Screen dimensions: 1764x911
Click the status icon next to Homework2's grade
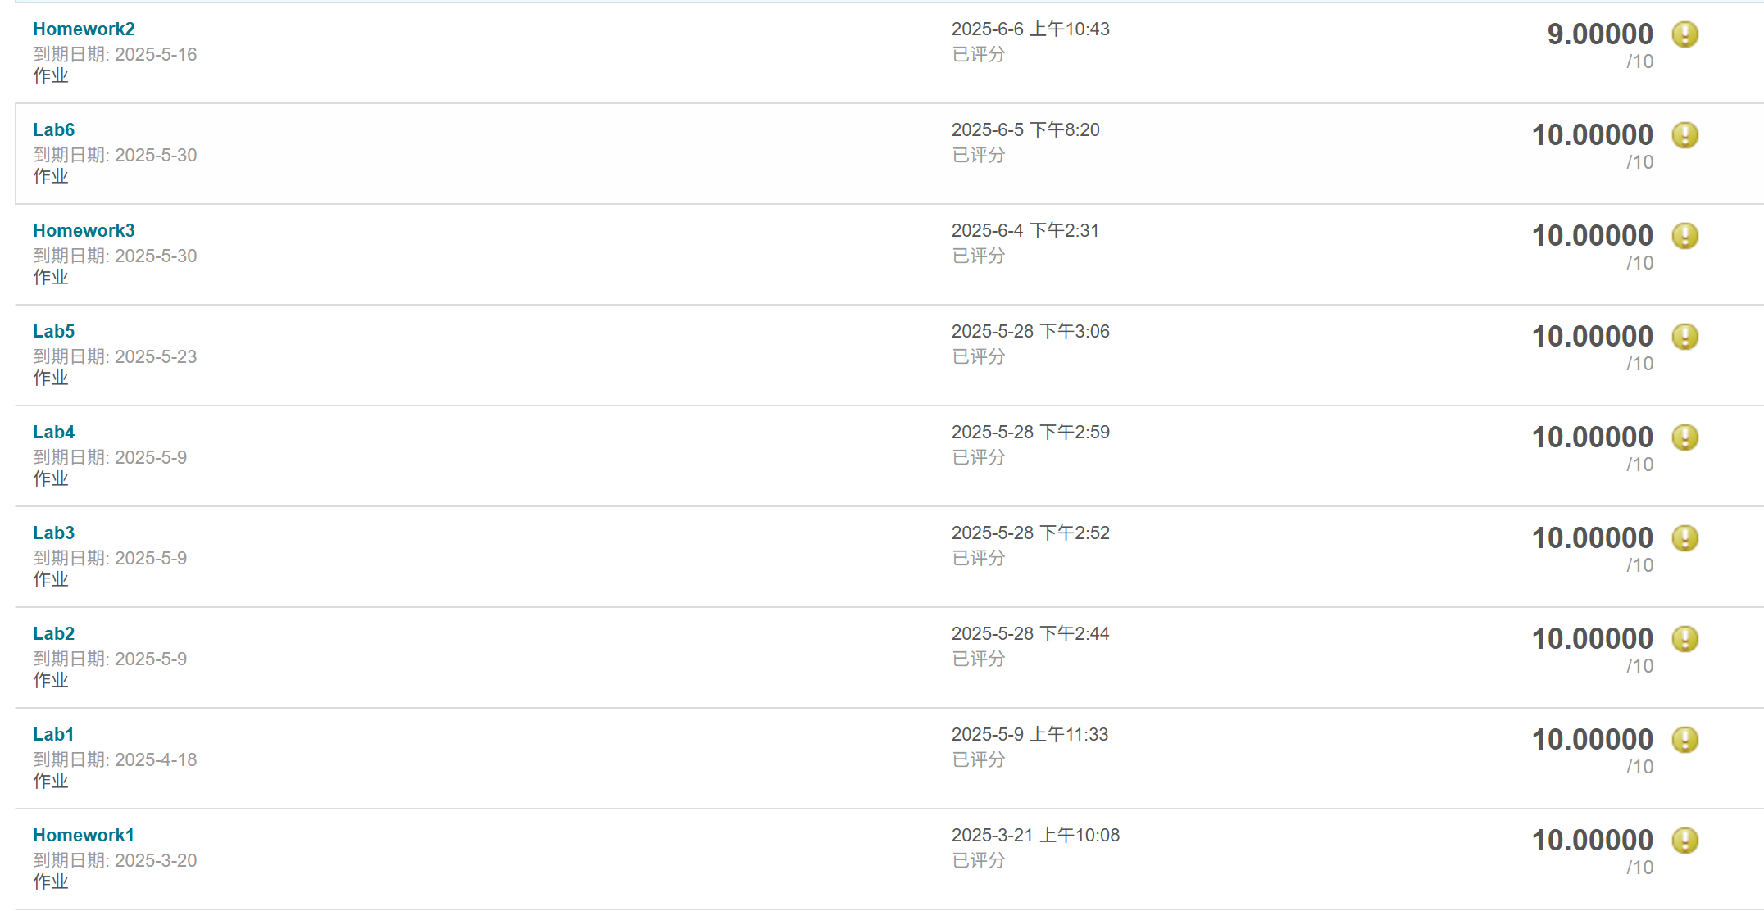1684,34
